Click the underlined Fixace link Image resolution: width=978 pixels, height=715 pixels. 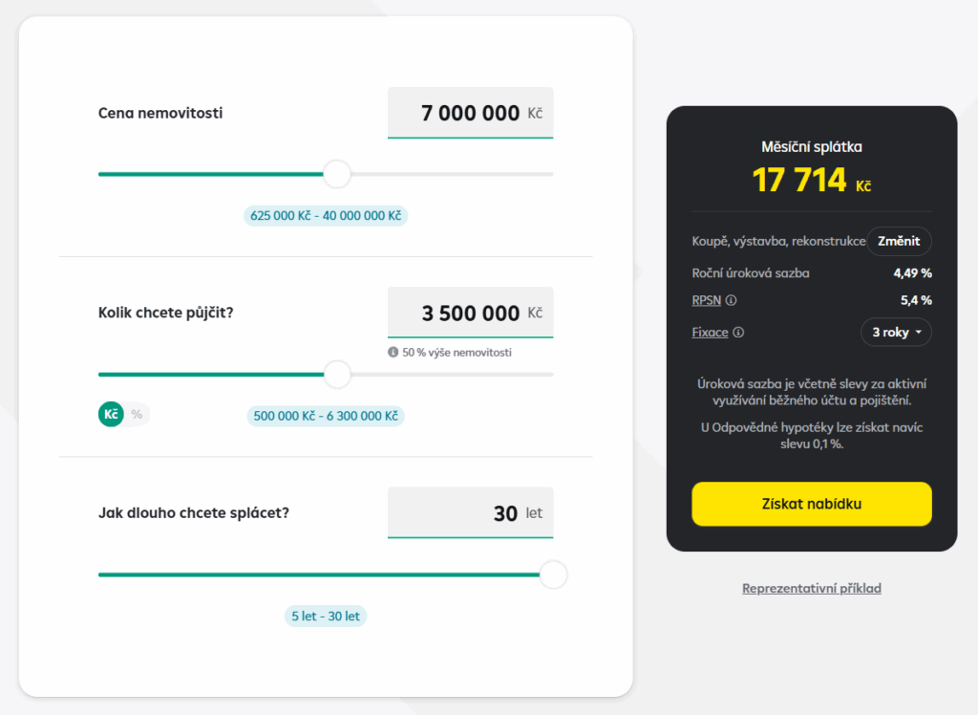tap(710, 333)
